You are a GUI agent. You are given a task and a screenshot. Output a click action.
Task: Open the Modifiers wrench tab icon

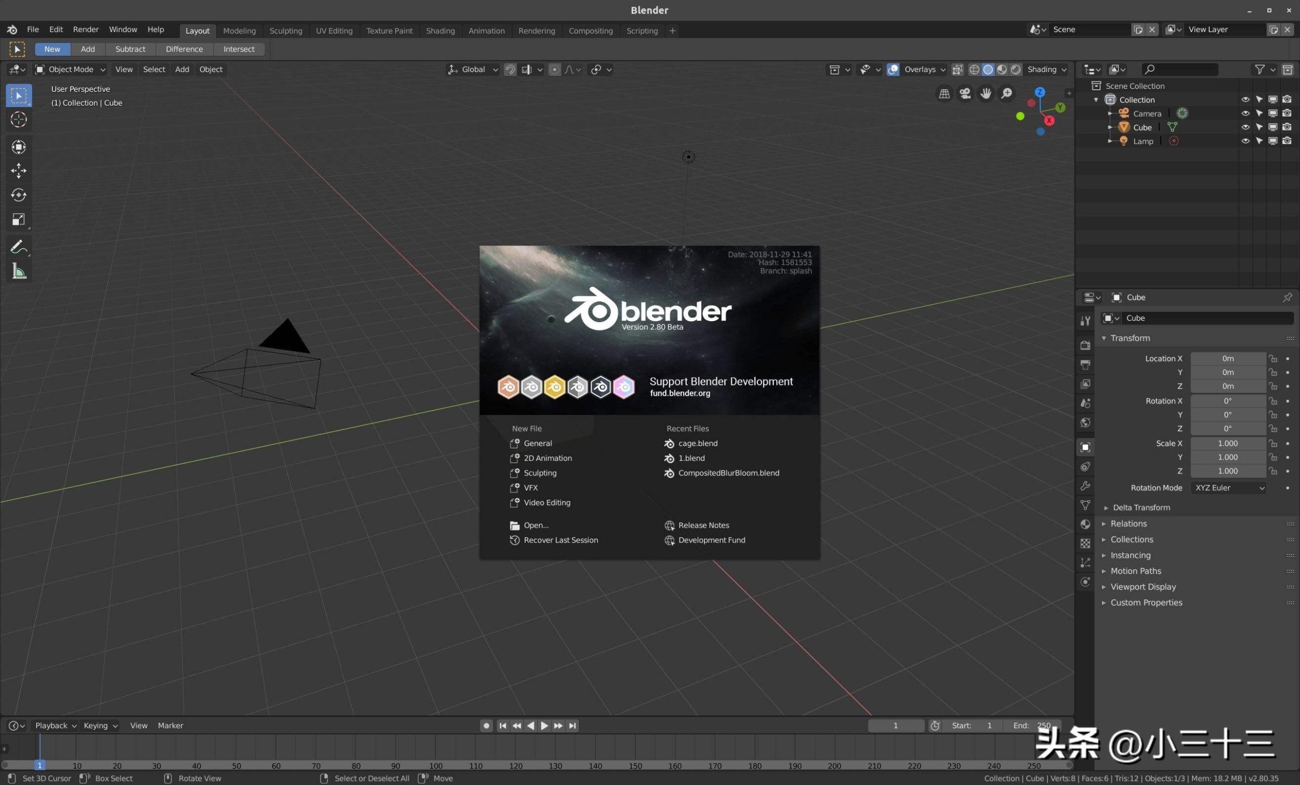[x=1085, y=486]
